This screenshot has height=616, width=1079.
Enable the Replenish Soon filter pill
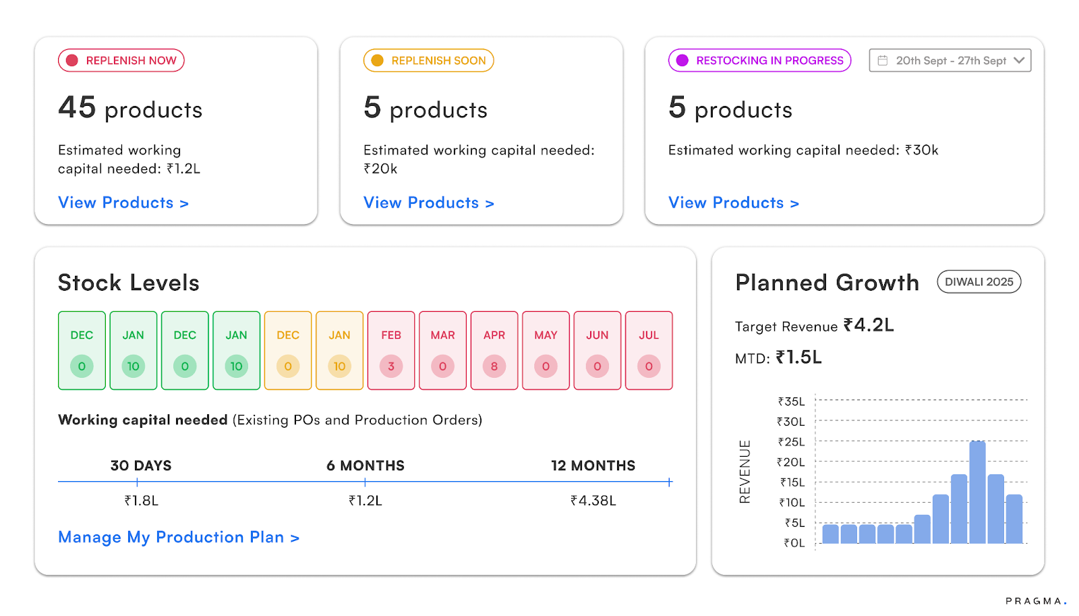coord(428,60)
